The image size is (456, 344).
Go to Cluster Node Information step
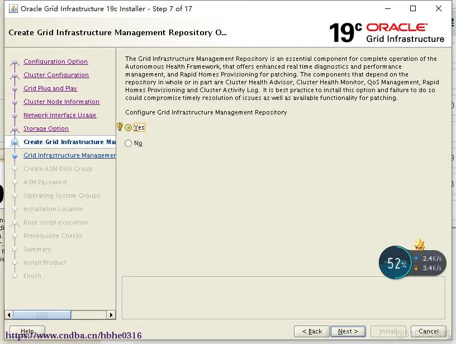pyautogui.click(x=61, y=102)
